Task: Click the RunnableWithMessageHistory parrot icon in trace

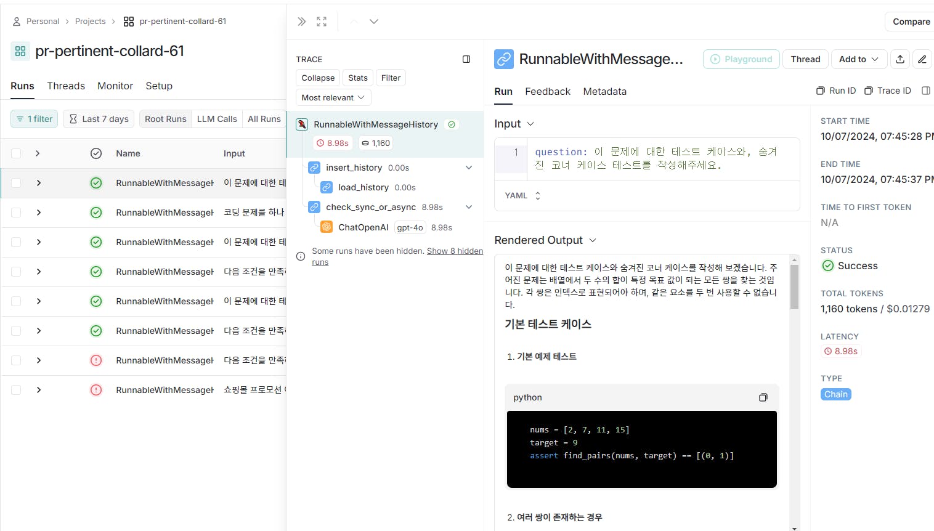Action: (x=302, y=124)
